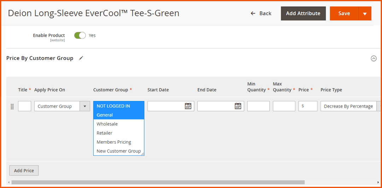
Task: Choose Members Pricing customer group
Action: point(114,142)
